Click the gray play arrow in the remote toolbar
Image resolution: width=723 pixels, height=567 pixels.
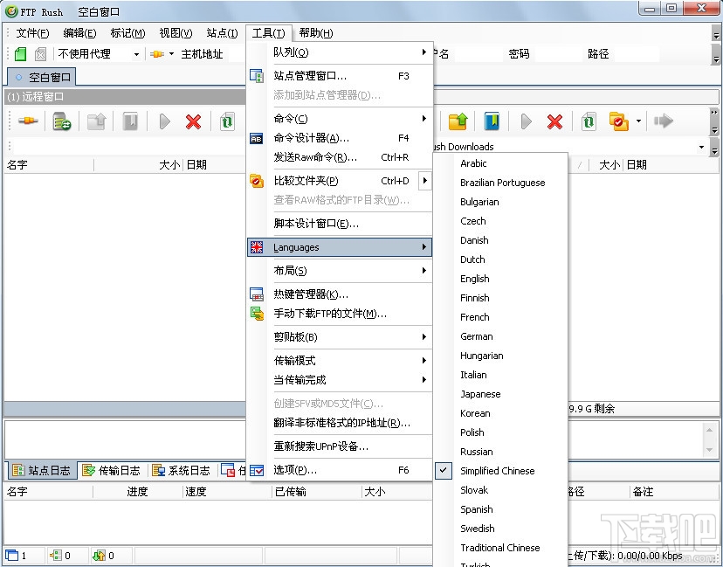coord(165,121)
